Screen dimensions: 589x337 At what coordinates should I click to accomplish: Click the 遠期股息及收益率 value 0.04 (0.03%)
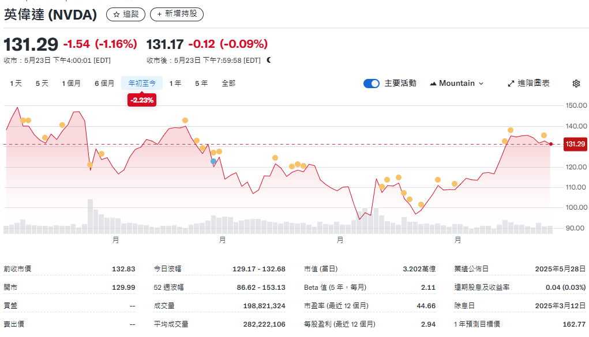565,287
